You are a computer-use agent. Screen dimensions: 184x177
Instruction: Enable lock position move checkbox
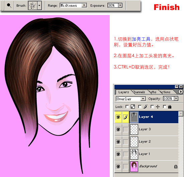point(152,107)
